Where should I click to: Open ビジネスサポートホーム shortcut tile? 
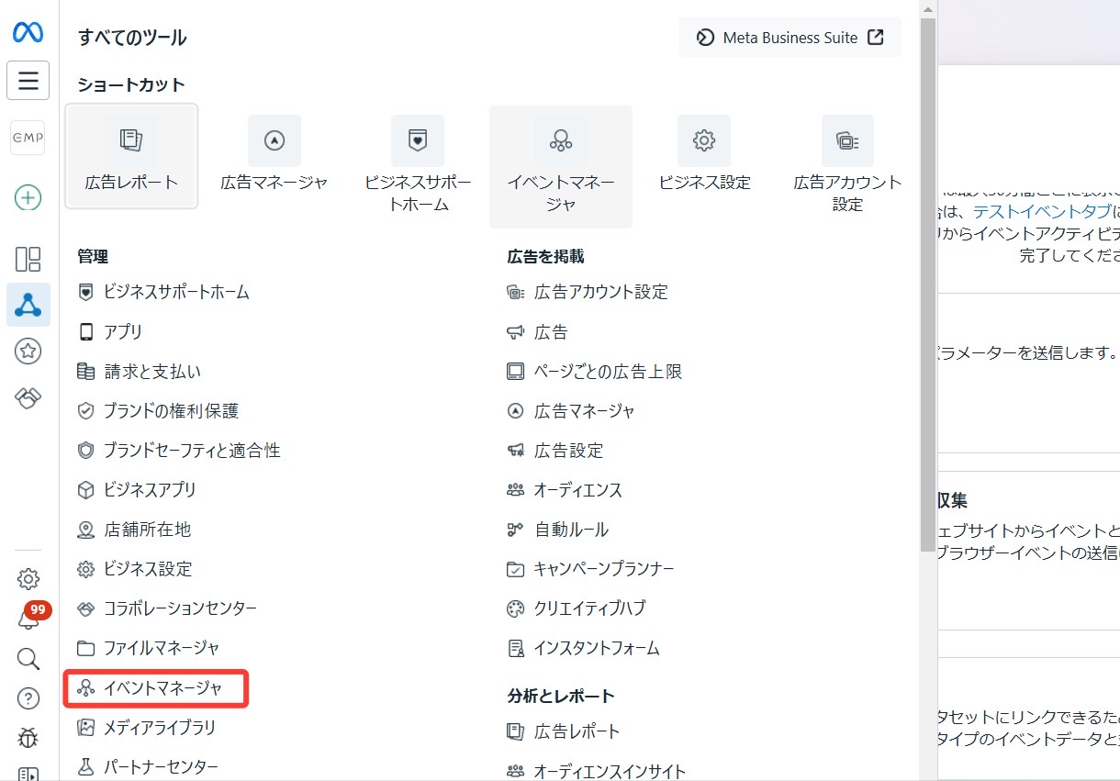click(418, 165)
